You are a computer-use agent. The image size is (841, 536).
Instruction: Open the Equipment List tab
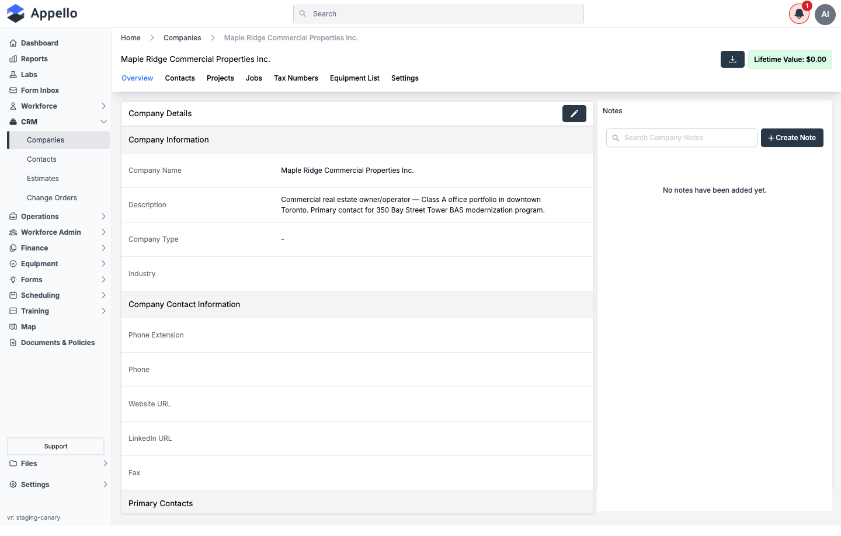coord(355,78)
